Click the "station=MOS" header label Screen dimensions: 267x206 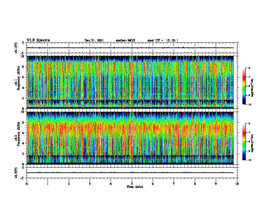(x=125, y=40)
